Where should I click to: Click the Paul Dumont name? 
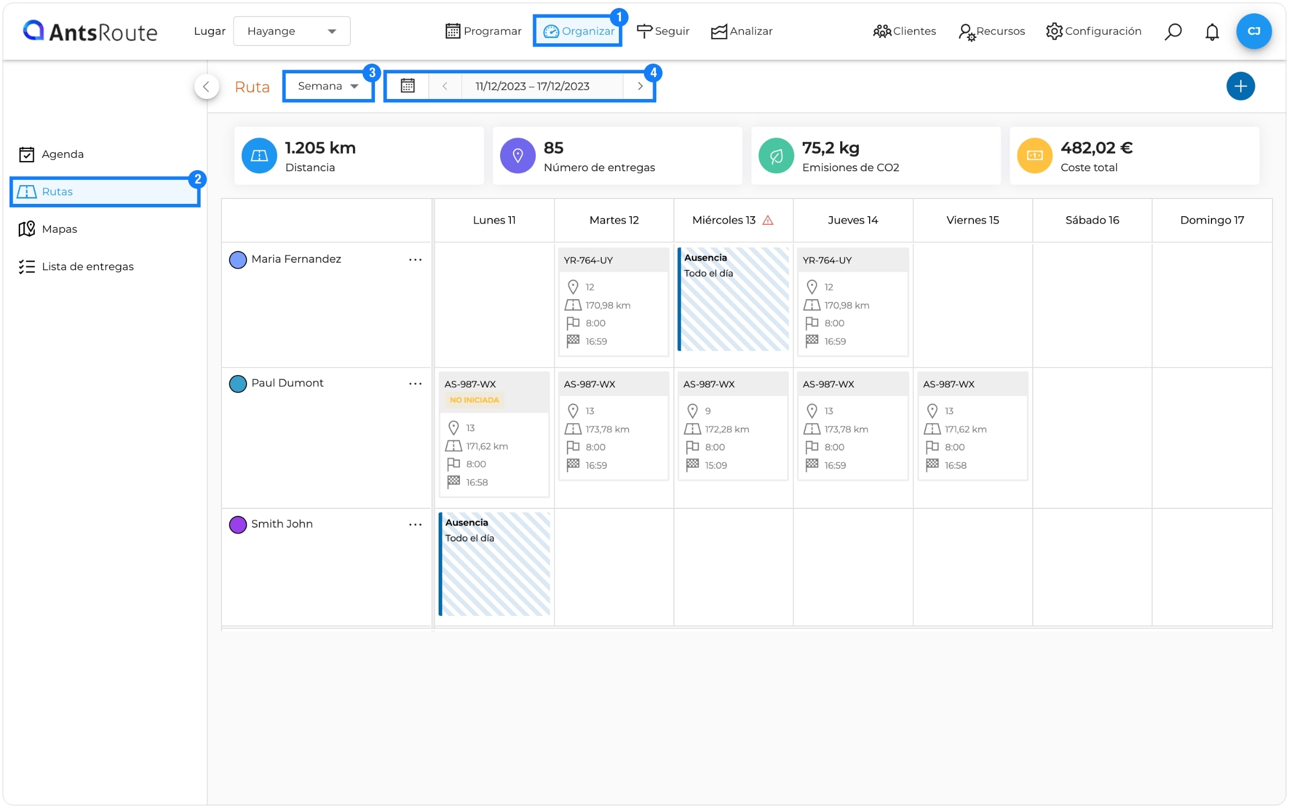(x=287, y=383)
